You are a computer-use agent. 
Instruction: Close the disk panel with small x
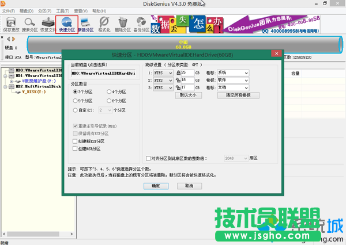point(2,37)
